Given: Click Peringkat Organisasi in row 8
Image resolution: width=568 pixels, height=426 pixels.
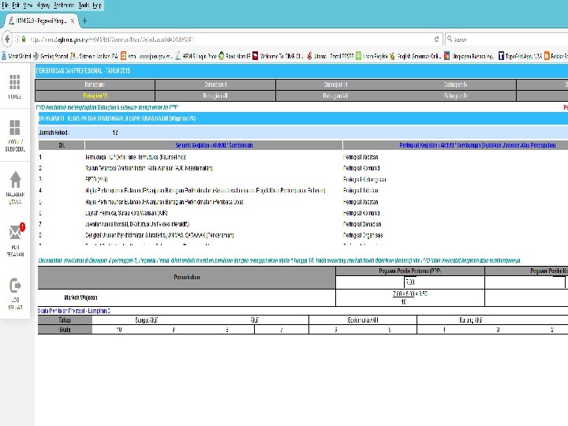Looking at the screenshot, I should [364, 235].
